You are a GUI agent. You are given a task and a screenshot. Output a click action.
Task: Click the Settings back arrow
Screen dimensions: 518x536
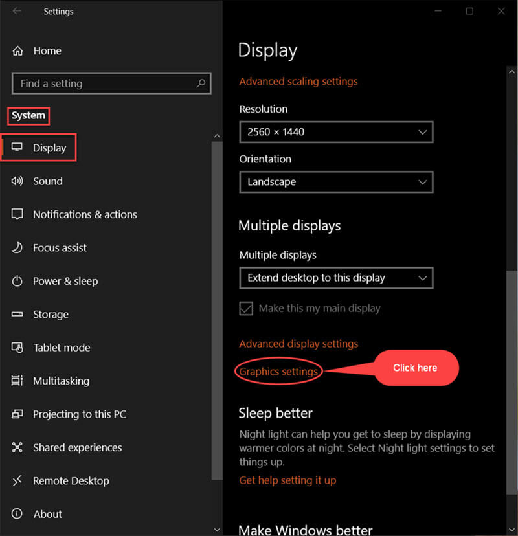tap(16, 11)
